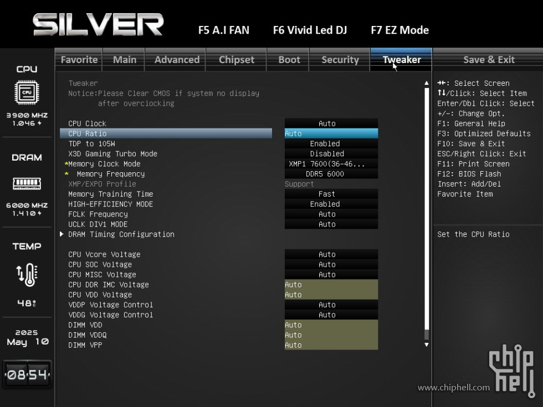The height and width of the screenshot is (407, 543).
Task: Open CPU Clock value dropdown
Action: tap(331, 123)
